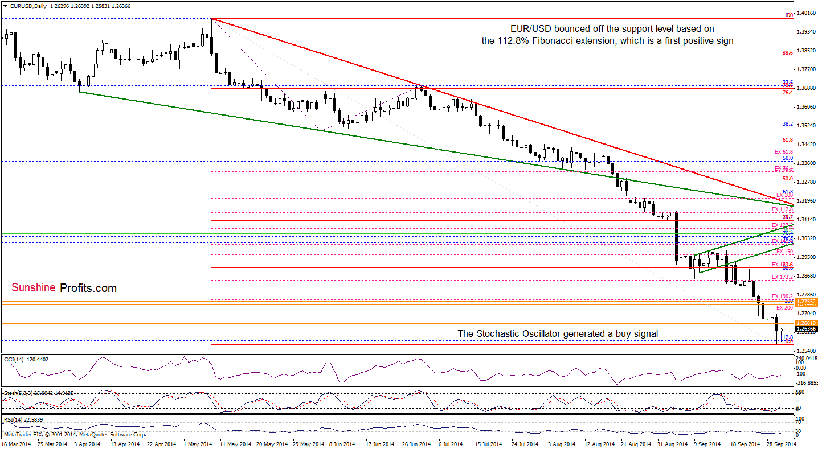Click the EX 190.2 extension label
Screen dimensions: 818x449
(x=782, y=296)
